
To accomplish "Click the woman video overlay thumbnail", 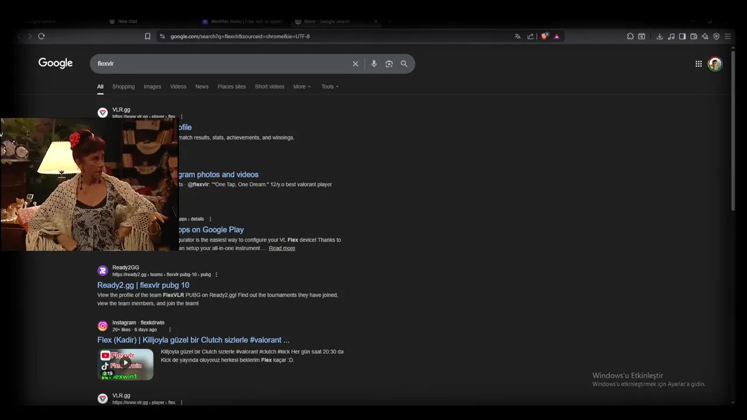I will coord(89,184).
